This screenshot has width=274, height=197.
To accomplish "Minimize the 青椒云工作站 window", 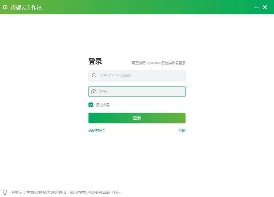I will [256, 7].
